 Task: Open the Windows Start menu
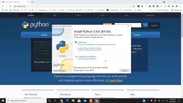point(3,100)
